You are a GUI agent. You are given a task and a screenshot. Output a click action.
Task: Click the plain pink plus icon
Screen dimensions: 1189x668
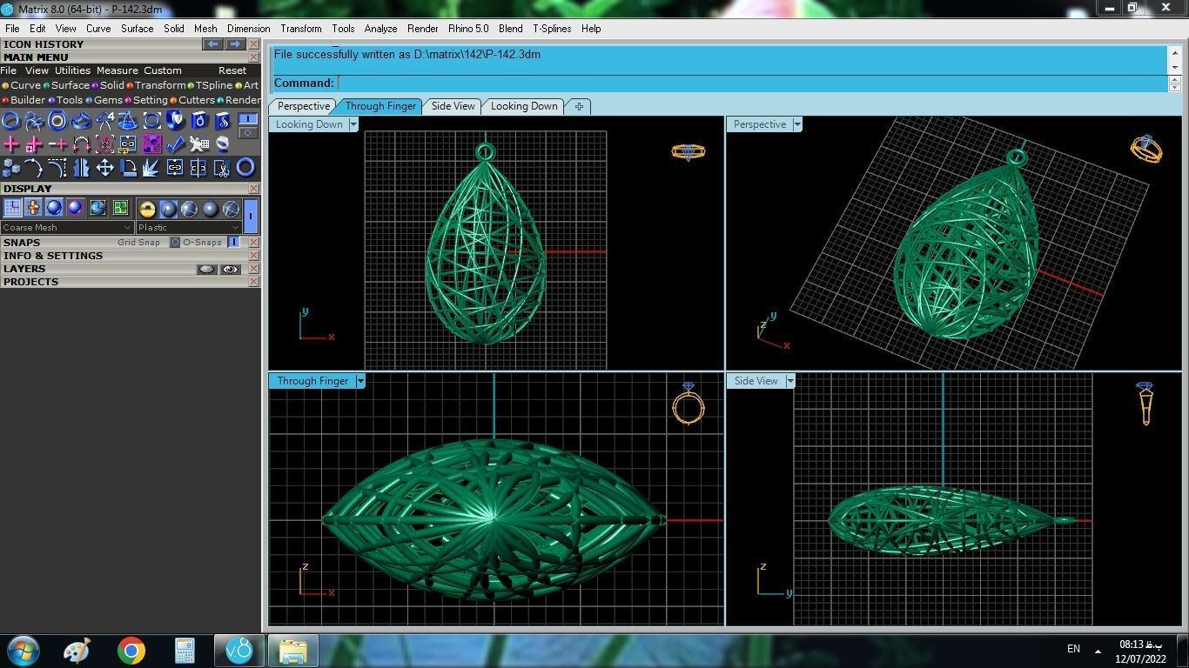coord(10,144)
